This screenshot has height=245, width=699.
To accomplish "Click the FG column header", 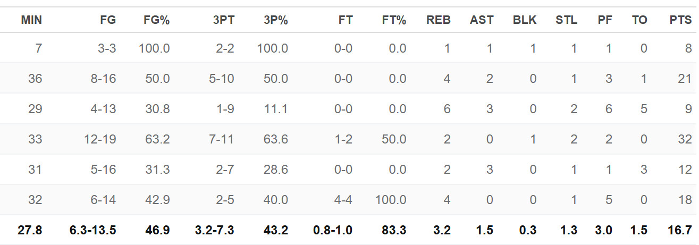I will tap(108, 20).
